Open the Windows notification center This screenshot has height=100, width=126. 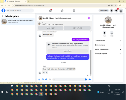tap(123, 92)
